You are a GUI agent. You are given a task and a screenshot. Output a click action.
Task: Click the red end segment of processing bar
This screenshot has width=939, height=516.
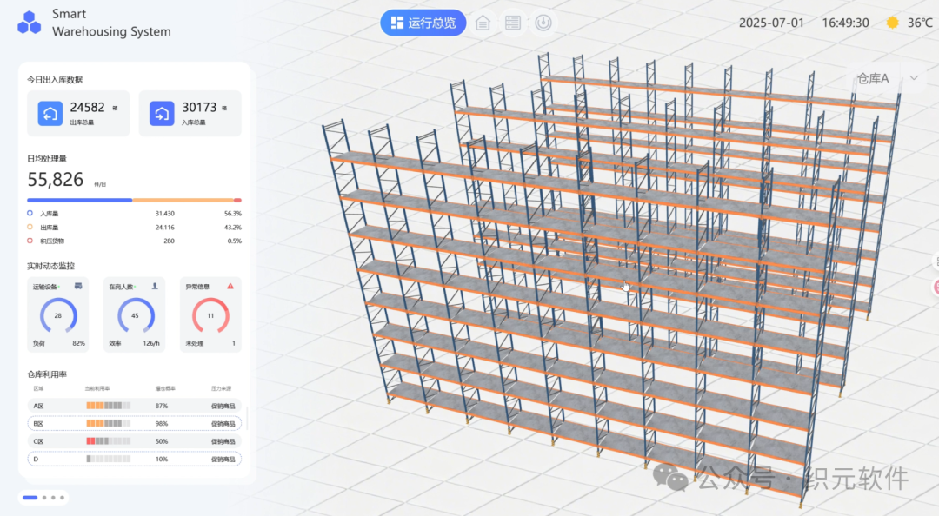(237, 200)
